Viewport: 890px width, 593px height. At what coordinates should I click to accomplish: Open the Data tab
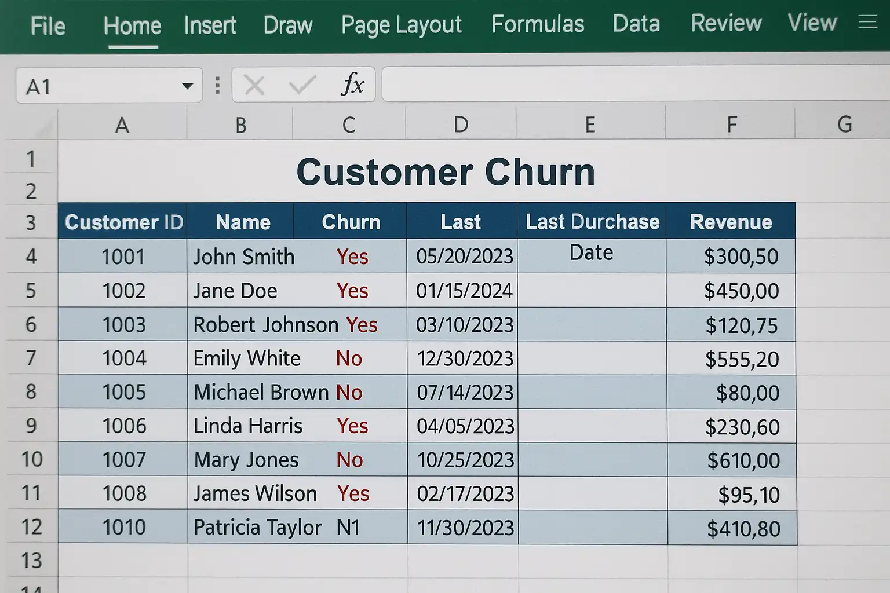pos(636,24)
